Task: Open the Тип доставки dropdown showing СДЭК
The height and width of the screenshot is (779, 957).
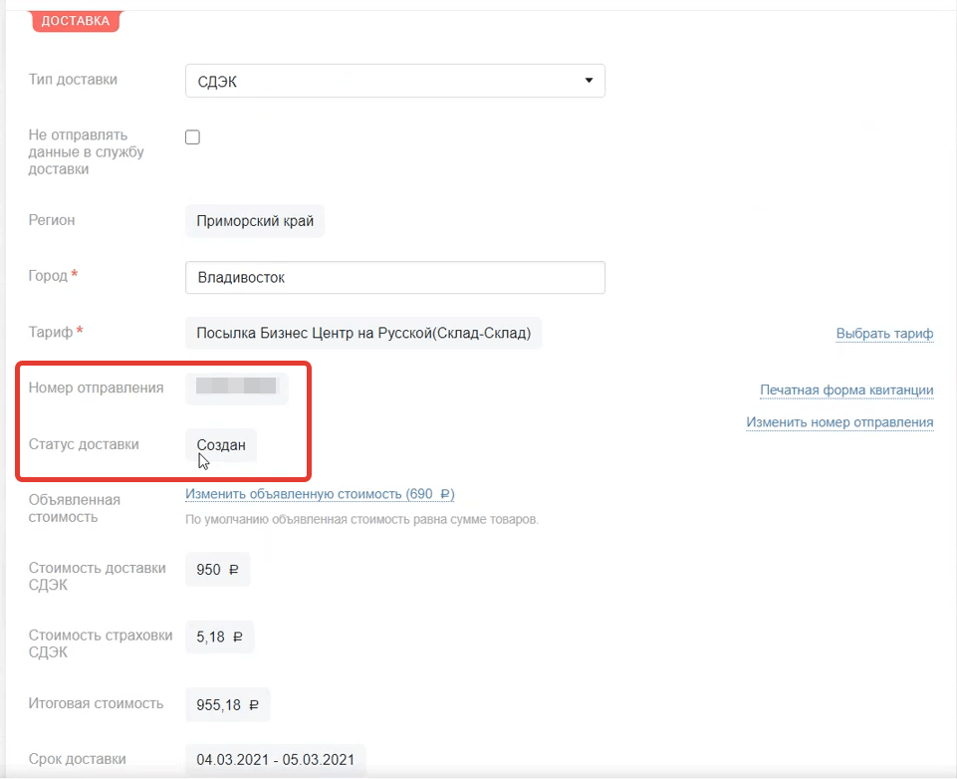Action: (x=394, y=82)
